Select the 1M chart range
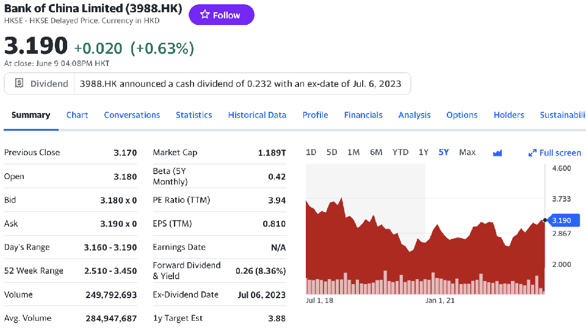The height and width of the screenshot is (336, 586). pos(353,152)
